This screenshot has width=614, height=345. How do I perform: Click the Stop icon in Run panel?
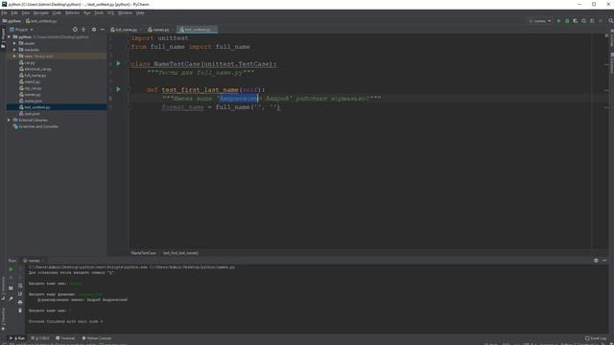tap(11, 278)
